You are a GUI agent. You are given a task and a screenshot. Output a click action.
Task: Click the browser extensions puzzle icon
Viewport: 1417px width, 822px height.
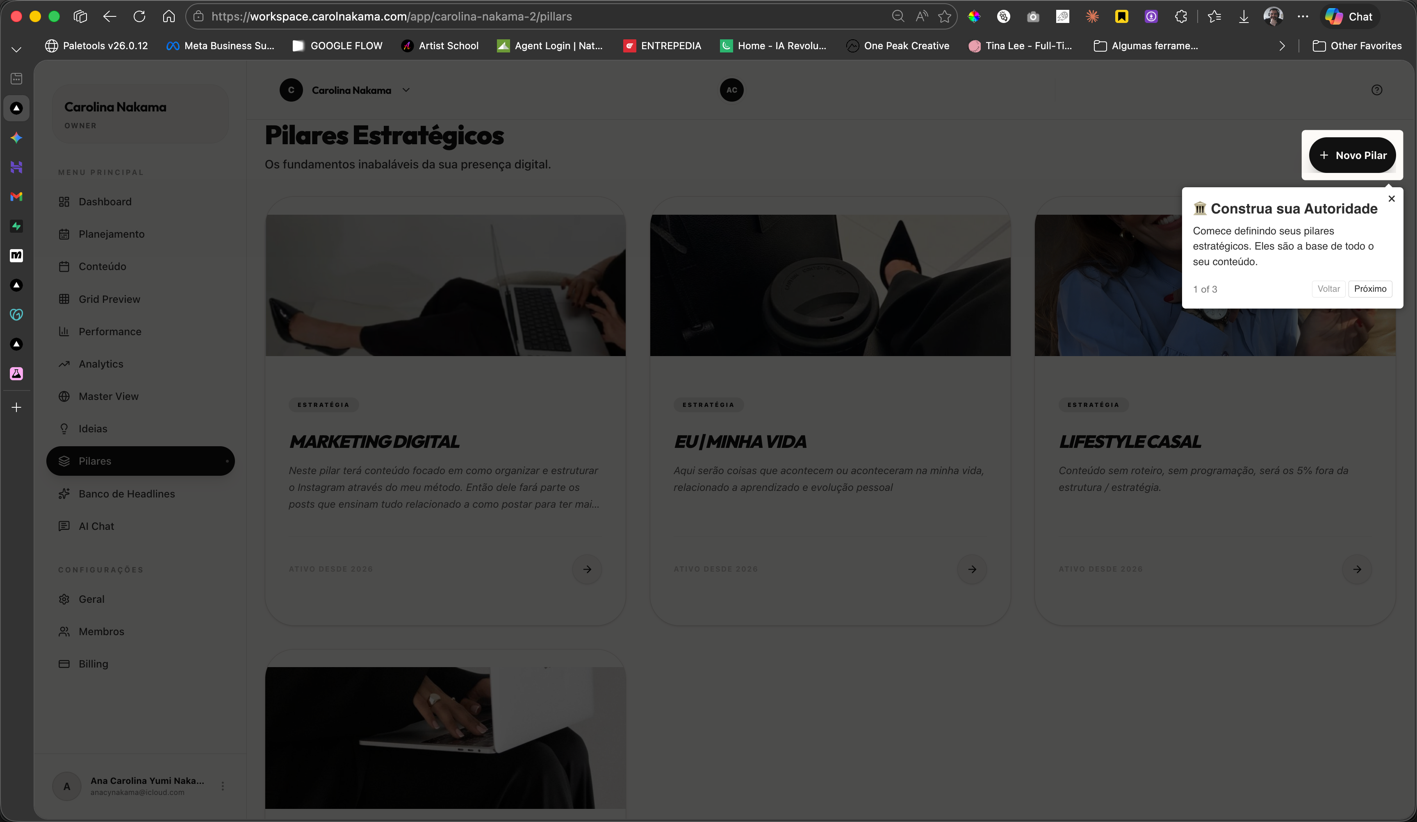(x=1180, y=16)
